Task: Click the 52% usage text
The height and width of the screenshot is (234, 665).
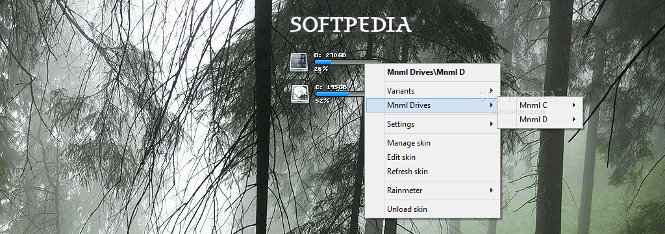Action: click(x=322, y=101)
